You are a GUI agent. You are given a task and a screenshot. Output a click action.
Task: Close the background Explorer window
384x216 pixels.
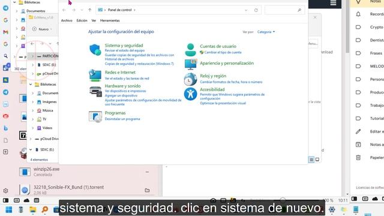point(315,17)
